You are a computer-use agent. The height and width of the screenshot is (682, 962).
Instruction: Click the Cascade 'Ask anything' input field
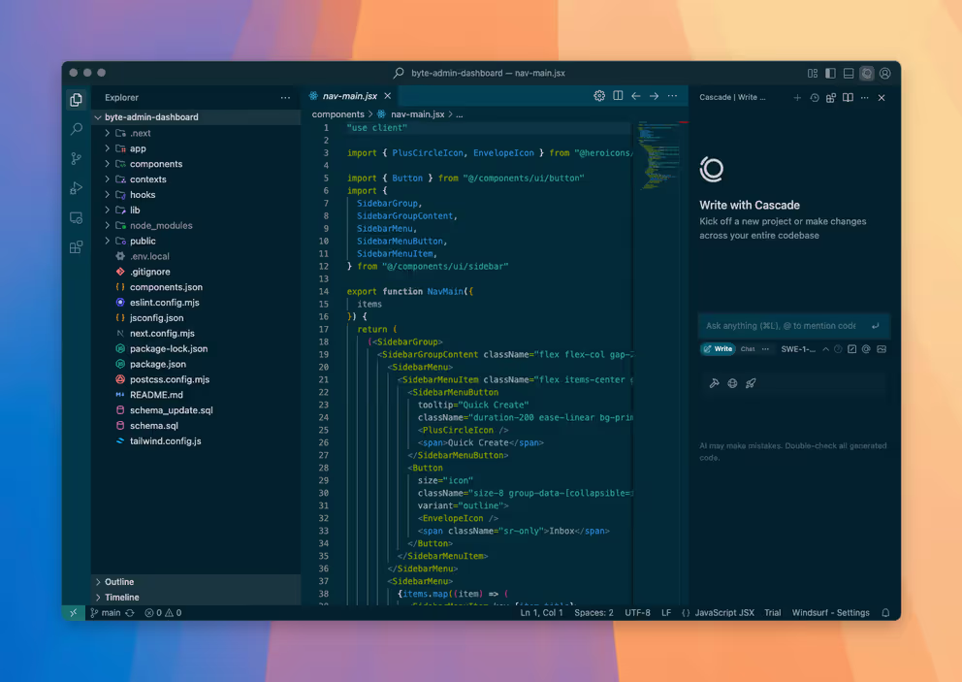tap(781, 326)
